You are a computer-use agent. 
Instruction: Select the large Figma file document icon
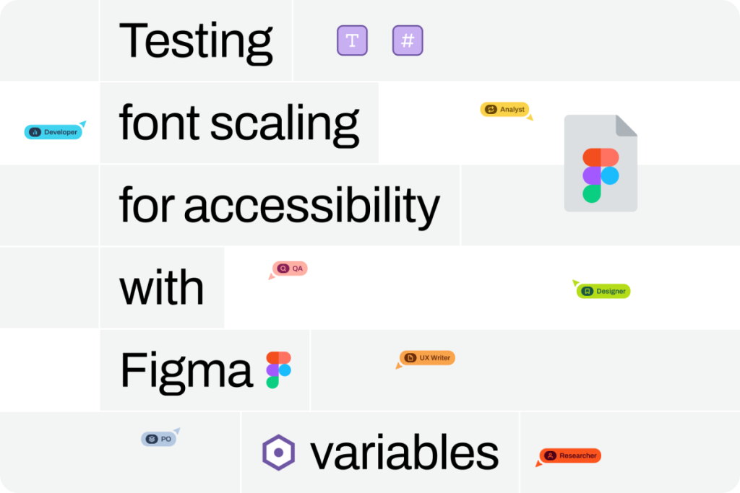pyautogui.click(x=601, y=163)
